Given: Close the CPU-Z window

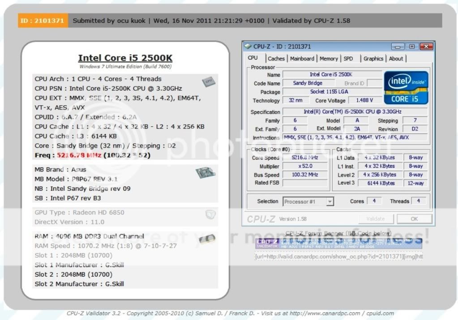Looking at the screenshot, I should point(426,47).
